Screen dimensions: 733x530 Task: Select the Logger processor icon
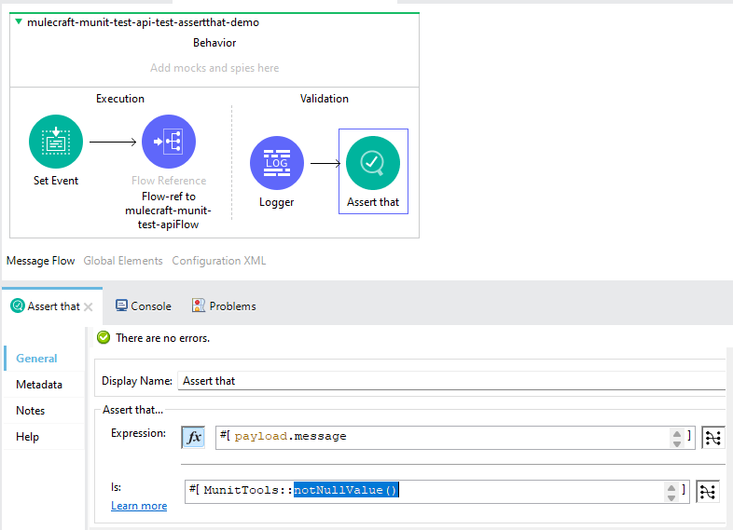[x=277, y=163]
